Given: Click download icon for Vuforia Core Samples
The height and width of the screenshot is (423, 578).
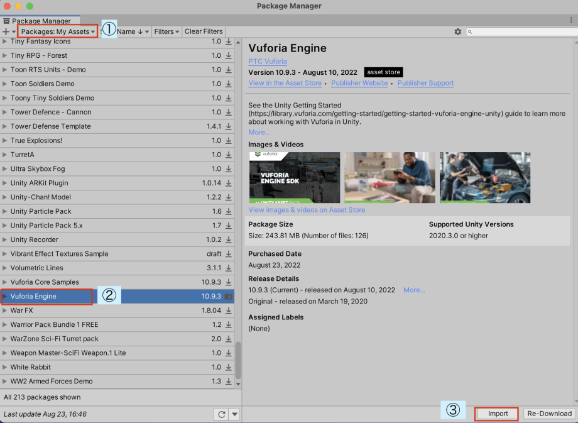Looking at the screenshot, I should coord(228,282).
